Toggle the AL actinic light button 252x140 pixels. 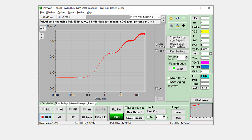pos(60,110)
